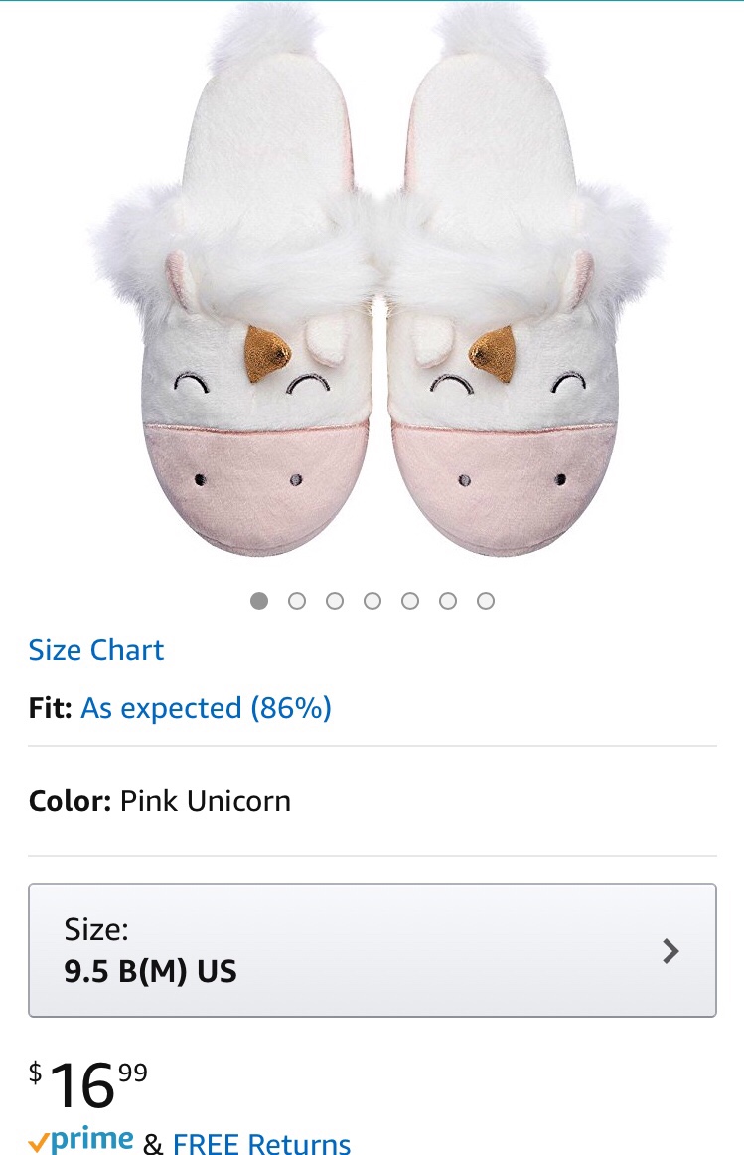Tap the chevron arrow in the Size box
This screenshot has height=1155, width=744.
pos(671,951)
